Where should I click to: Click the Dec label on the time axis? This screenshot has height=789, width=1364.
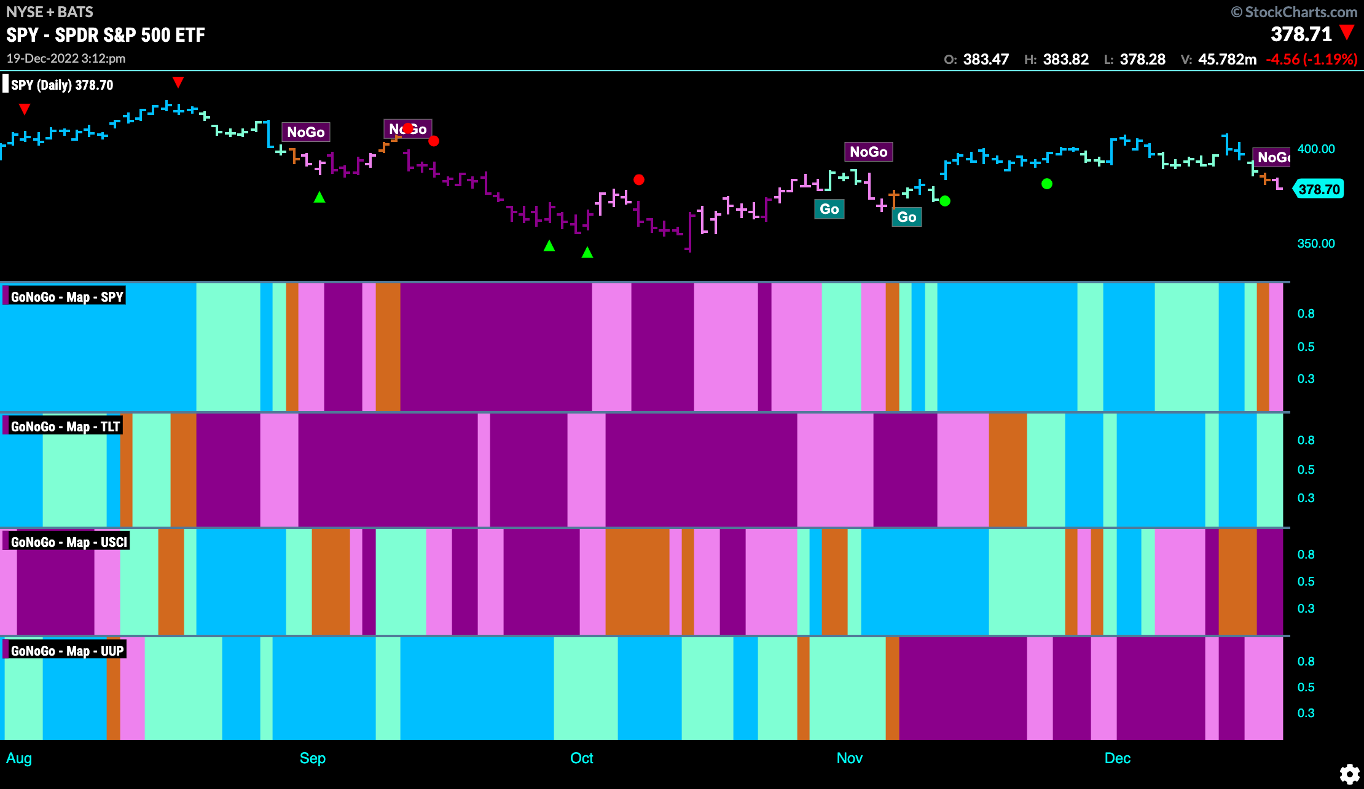pyautogui.click(x=1118, y=758)
